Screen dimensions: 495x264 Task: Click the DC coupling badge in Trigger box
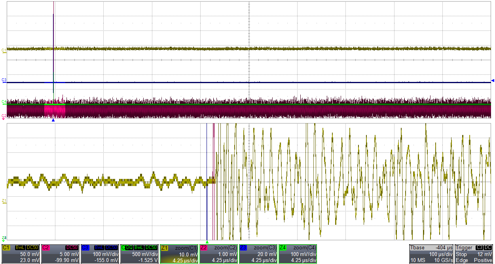click(488, 247)
